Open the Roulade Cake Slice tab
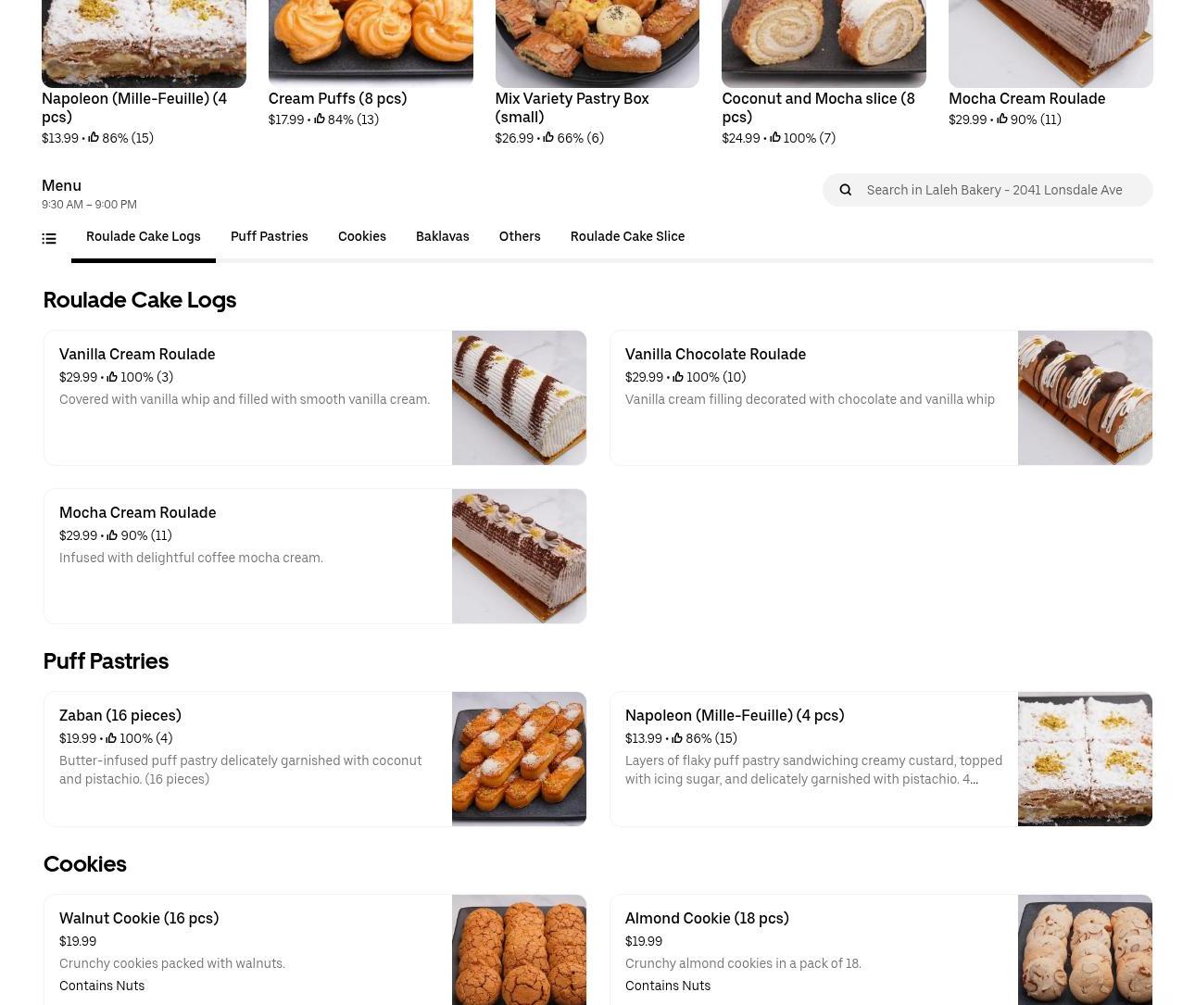 coord(627,237)
